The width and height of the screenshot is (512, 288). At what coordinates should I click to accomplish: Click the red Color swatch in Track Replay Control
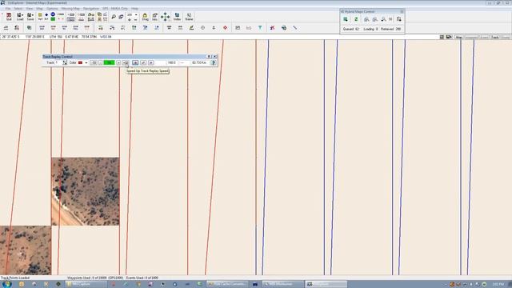[80, 62]
